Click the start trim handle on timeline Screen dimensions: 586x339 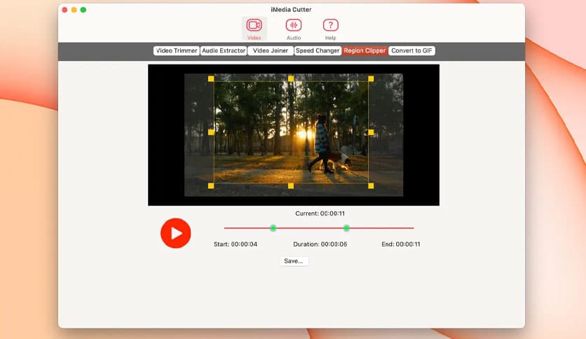click(x=273, y=228)
